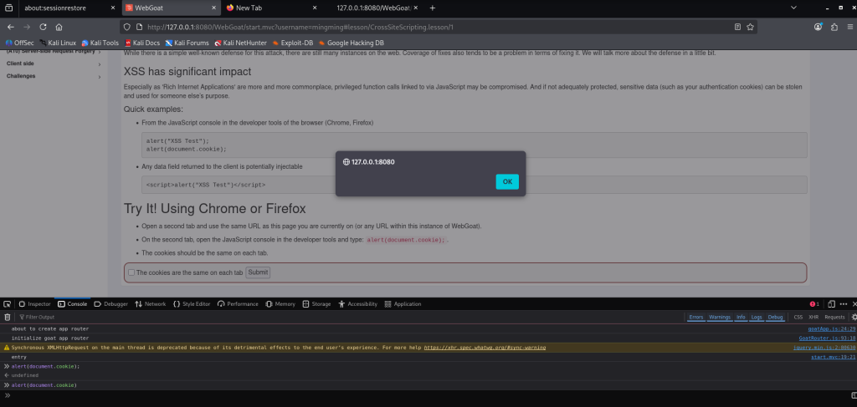Toggle reader view icon in address bar
Screen dimensions: 857x407
click(737, 27)
